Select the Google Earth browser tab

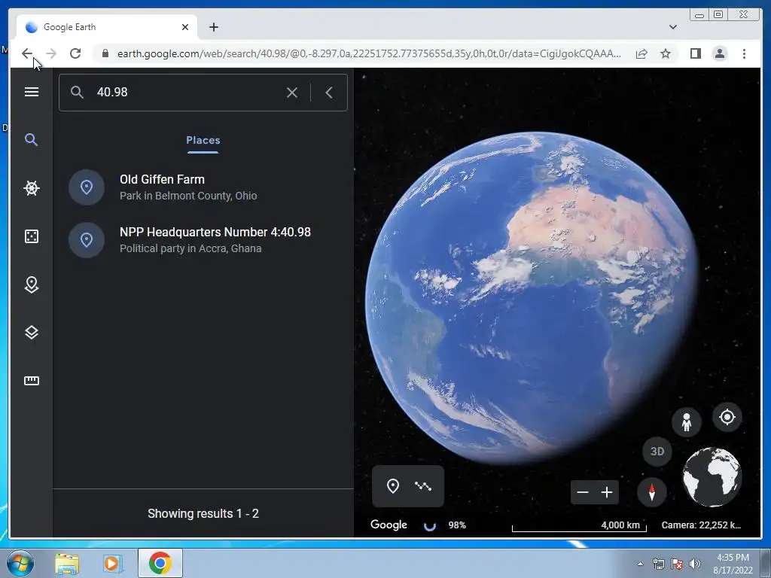click(107, 27)
